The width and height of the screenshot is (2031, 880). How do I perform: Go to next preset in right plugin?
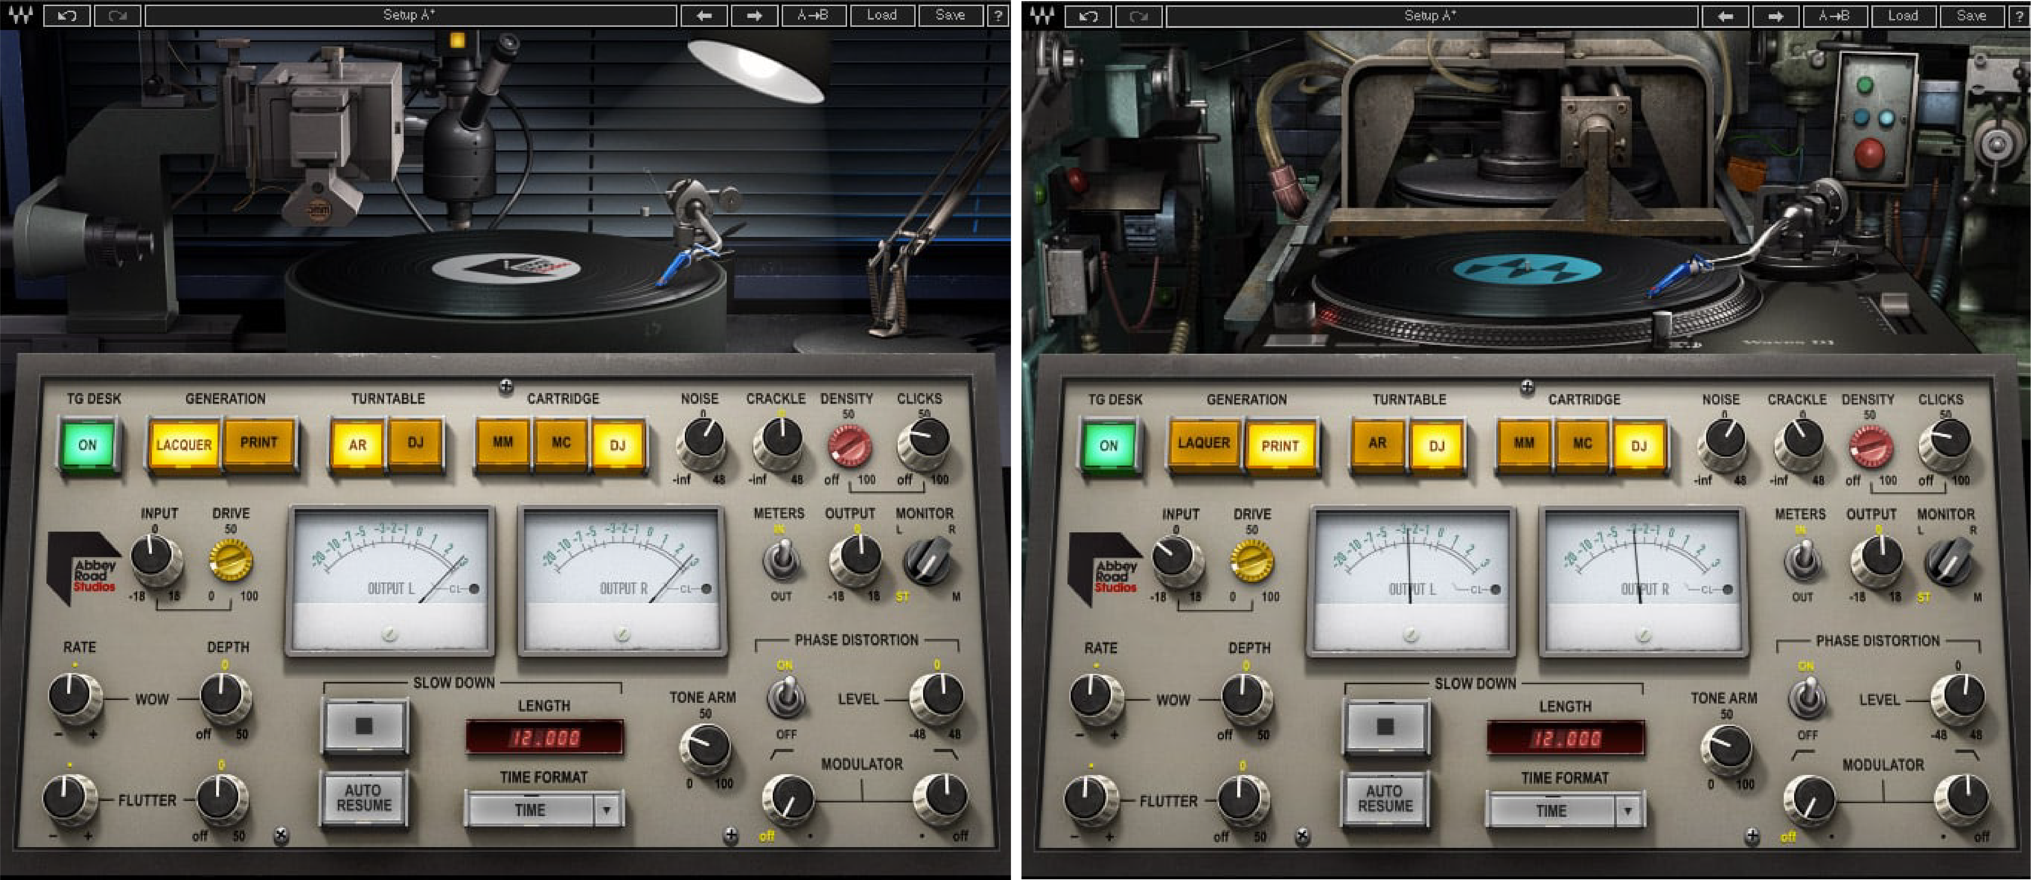tap(1776, 15)
